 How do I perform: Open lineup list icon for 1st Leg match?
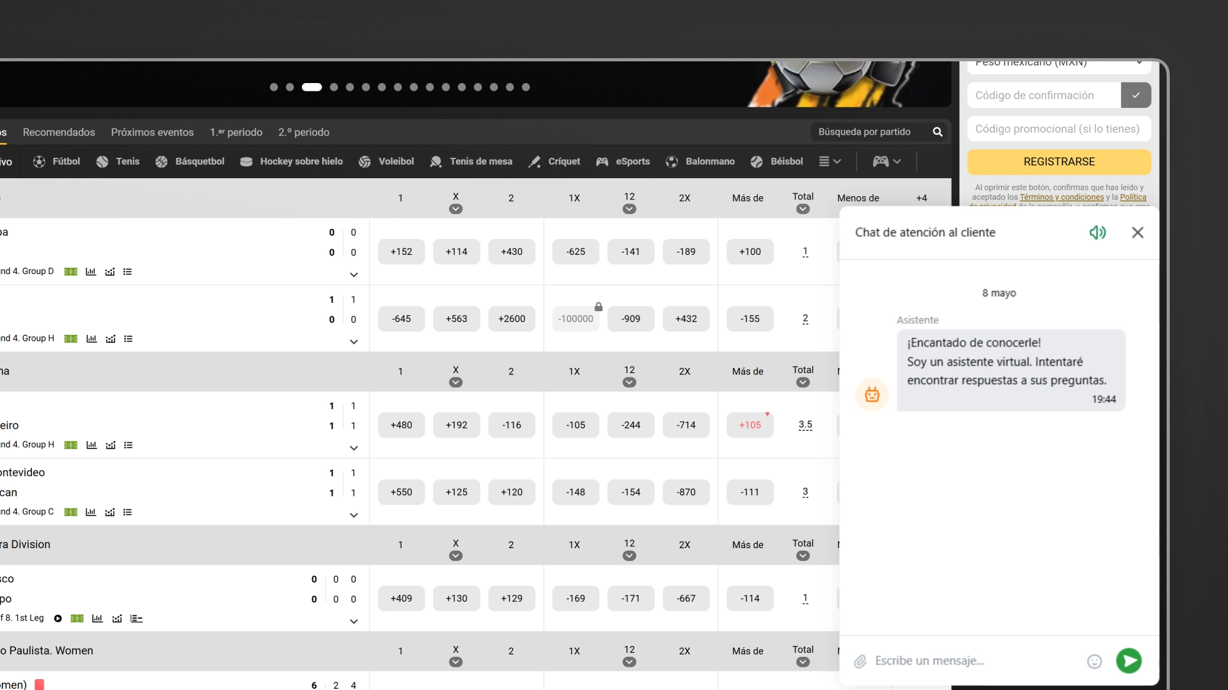point(136,618)
